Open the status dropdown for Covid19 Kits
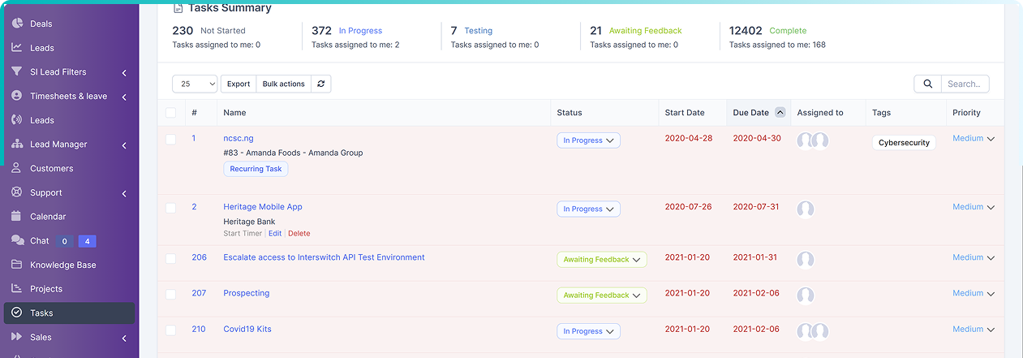1023x358 pixels. click(x=588, y=331)
